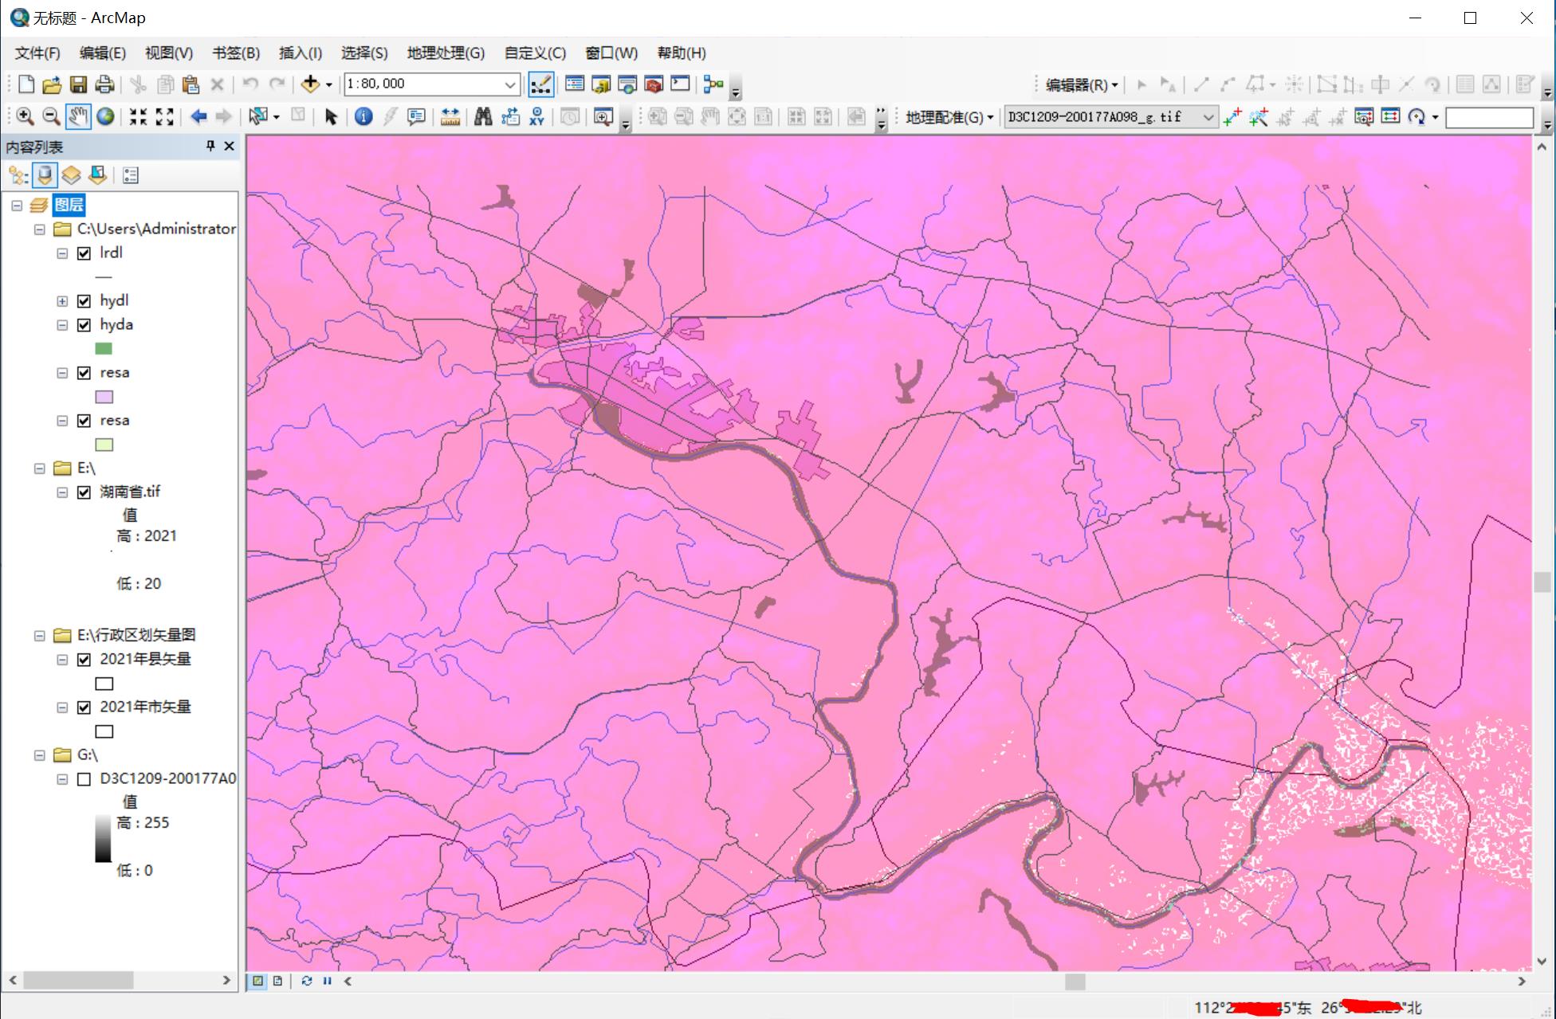The image size is (1556, 1019).
Task: Collapse the G:\ folder node
Action: 39,755
